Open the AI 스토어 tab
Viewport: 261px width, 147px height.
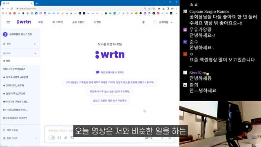[58, 22]
